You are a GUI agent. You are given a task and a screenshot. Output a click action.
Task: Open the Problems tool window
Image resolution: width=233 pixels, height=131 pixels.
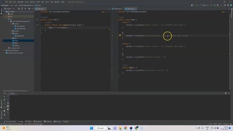click(38, 122)
